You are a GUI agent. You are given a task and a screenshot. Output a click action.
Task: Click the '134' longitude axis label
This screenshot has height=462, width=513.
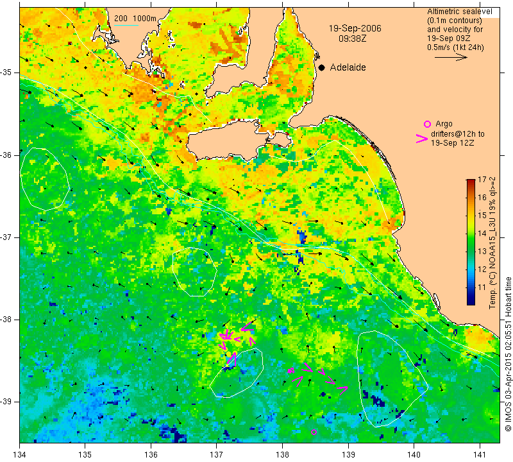click(20, 455)
